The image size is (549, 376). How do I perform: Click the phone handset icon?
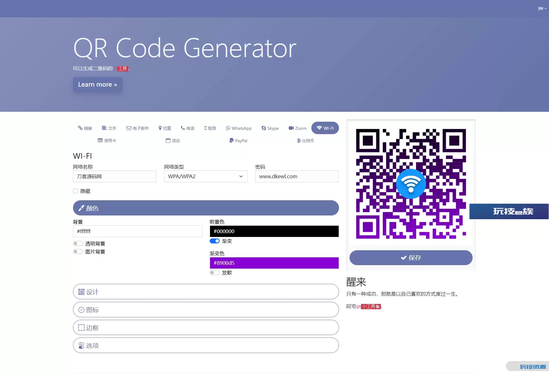(183, 128)
